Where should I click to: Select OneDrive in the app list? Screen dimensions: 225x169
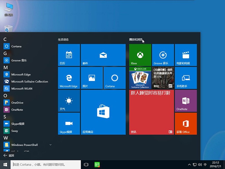coord(17,103)
